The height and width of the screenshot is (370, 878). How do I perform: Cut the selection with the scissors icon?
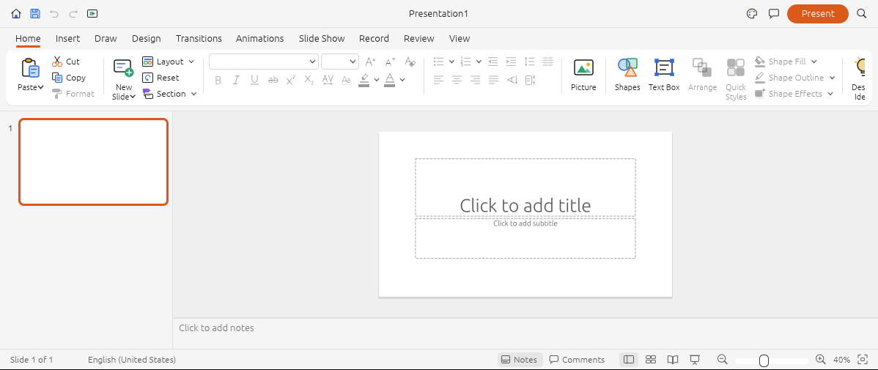click(57, 62)
